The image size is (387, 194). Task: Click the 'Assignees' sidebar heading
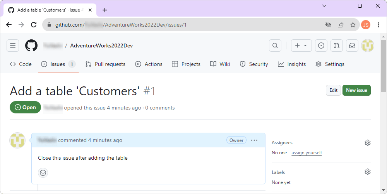pyautogui.click(x=282, y=143)
